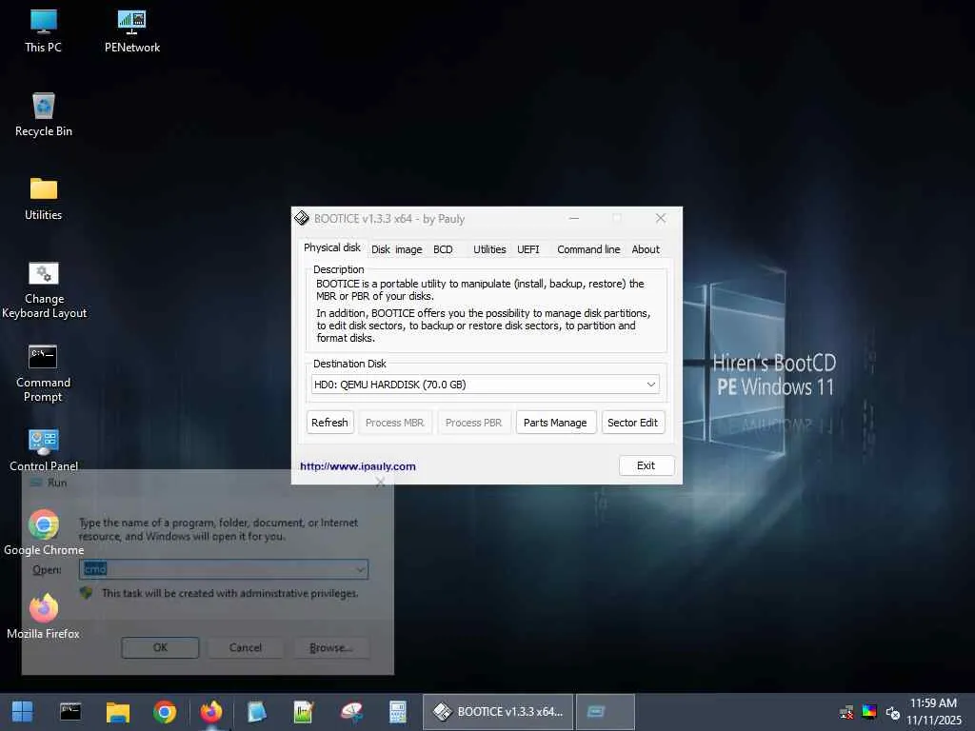Close the BOOTICE window
The width and height of the screenshot is (975, 731).
pyautogui.click(x=661, y=218)
